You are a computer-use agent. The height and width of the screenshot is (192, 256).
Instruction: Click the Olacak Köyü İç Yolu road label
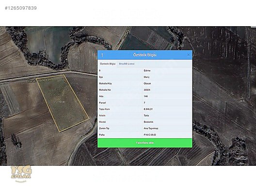coord(39,80)
